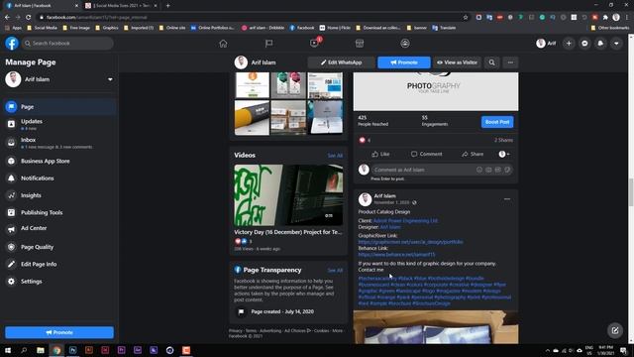Open the Messenger icon in the top bar

(584, 44)
